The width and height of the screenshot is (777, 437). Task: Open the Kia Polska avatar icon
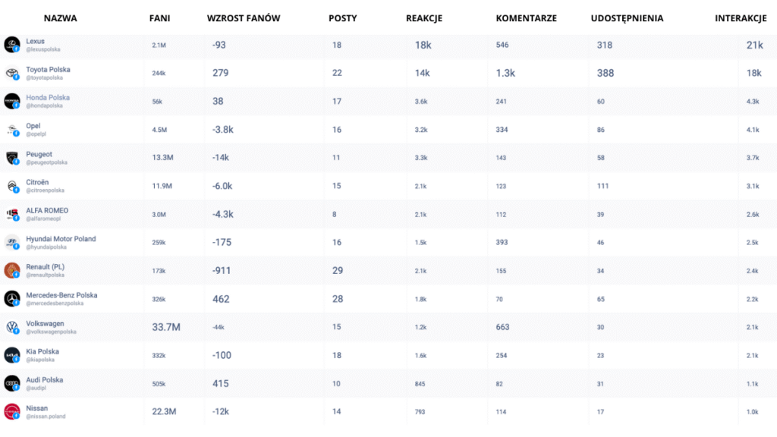point(12,355)
